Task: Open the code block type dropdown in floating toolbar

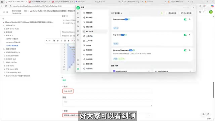Action: tap(48, 41)
